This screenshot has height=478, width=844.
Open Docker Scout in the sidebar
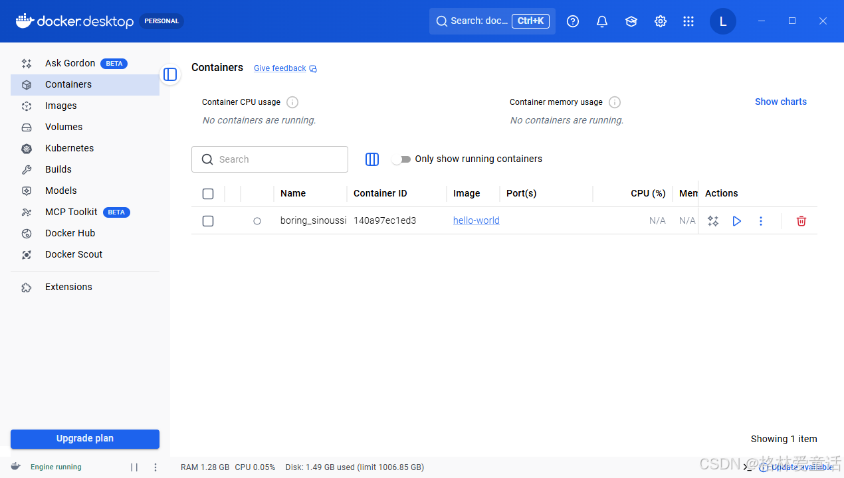click(85, 255)
